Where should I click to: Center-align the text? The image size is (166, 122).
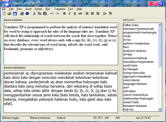(x=92, y=13)
